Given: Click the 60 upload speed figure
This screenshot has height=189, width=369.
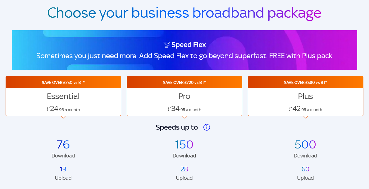Looking at the screenshot, I should pos(305,169).
